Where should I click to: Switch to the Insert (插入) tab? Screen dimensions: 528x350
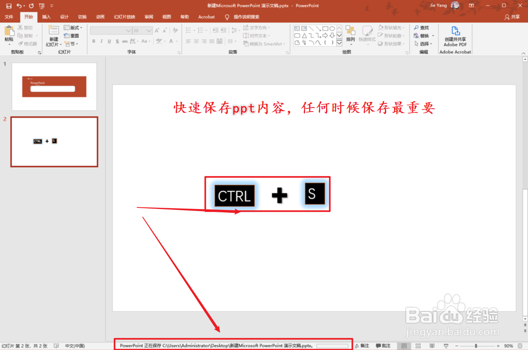click(46, 17)
